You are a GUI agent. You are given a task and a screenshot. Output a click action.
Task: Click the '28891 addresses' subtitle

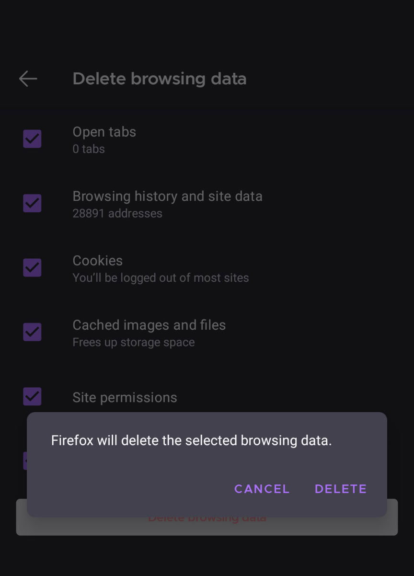tap(117, 213)
